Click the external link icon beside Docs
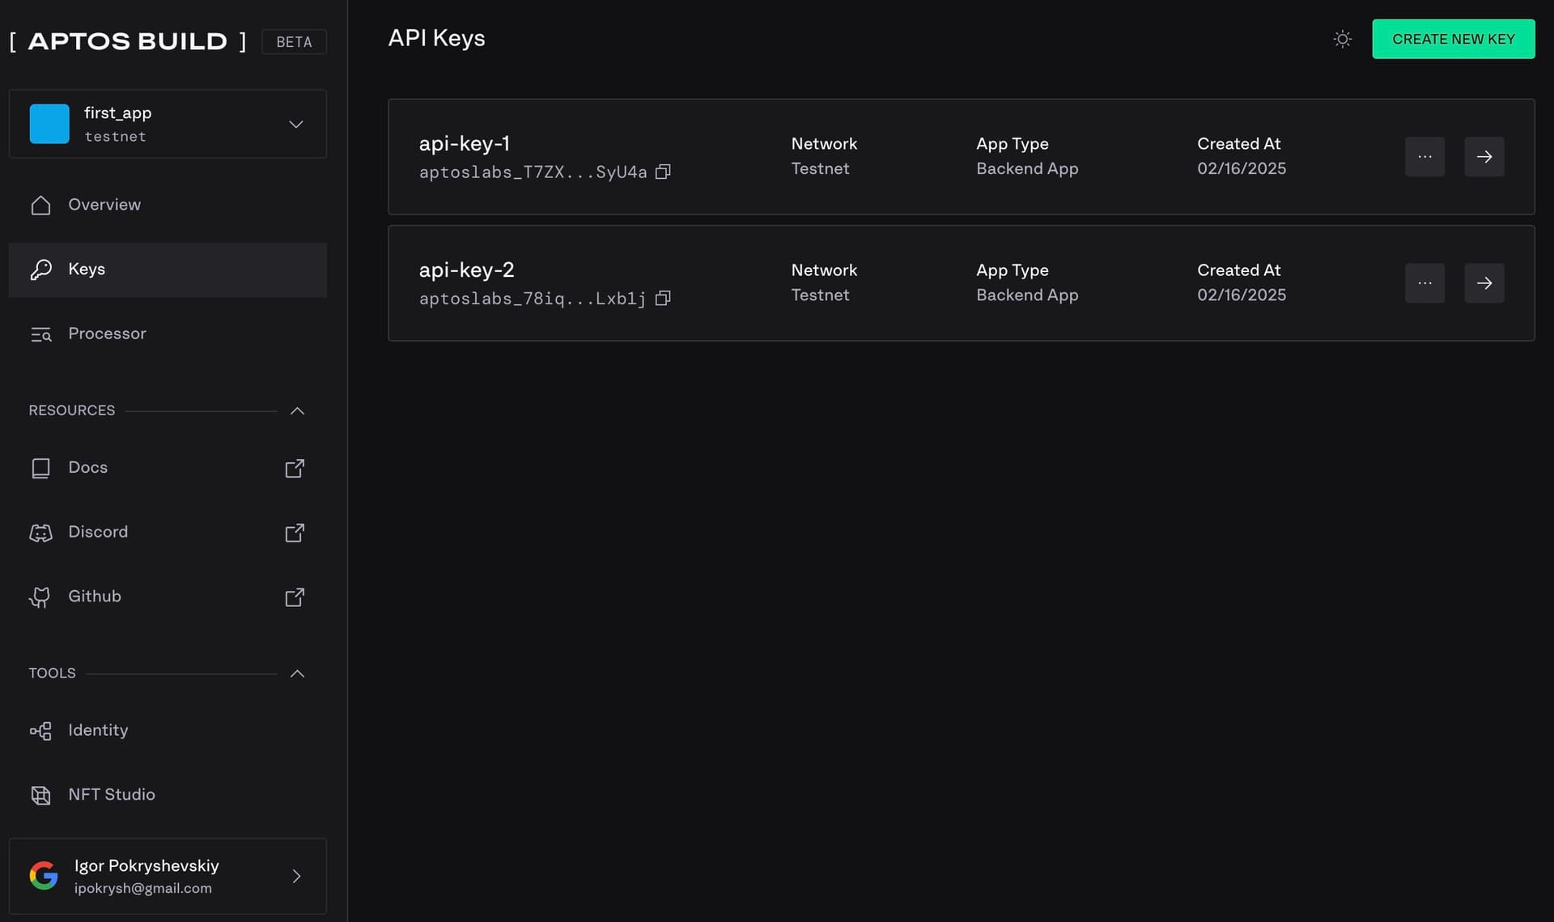This screenshot has width=1554, height=922. 295,468
